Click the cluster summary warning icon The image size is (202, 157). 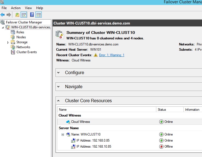coord(60,35)
